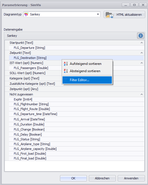This screenshot has width=148, height=185.
Task: Click the Sankey diagram type icon
Action: pos(26,14)
